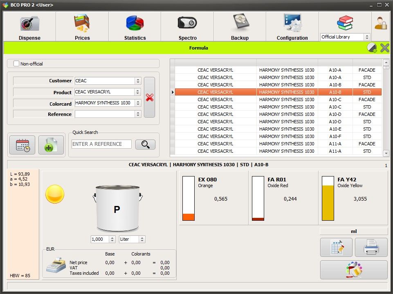Image resolution: width=393 pixels, height=294 pixels.
Task: Click the round icon beside Formula close
Action: (372, 47)
